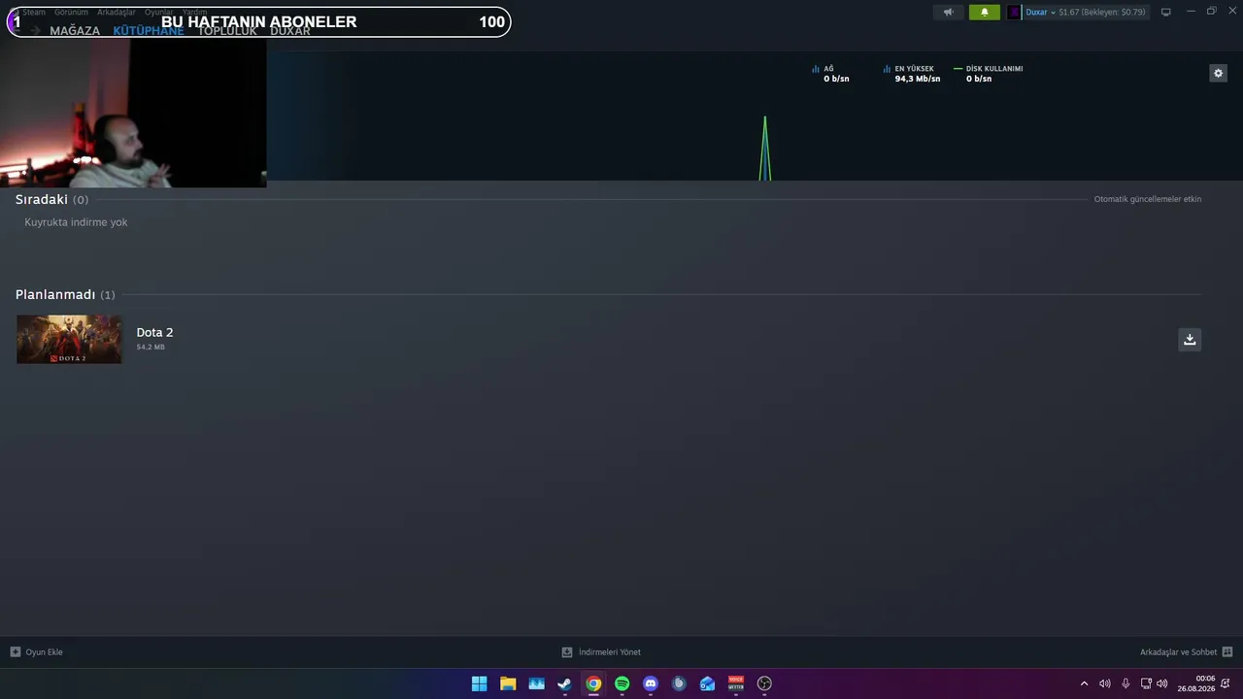Open Spotify from the taskbar
Viewport: 1243px width, 699px height.
click(x=621, y=683)
